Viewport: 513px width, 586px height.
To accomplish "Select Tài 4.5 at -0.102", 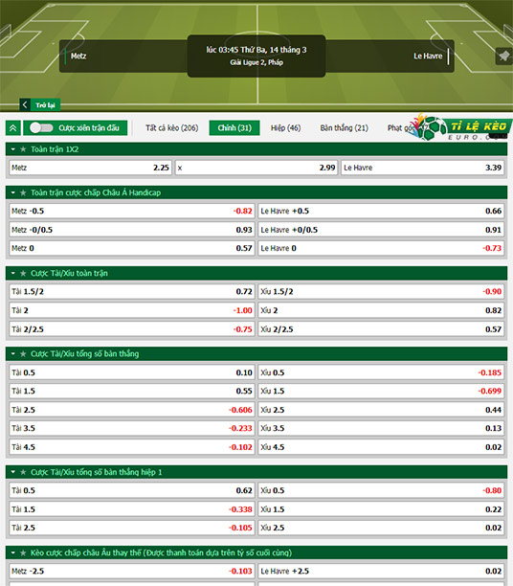I will click(x=132, y=447).
